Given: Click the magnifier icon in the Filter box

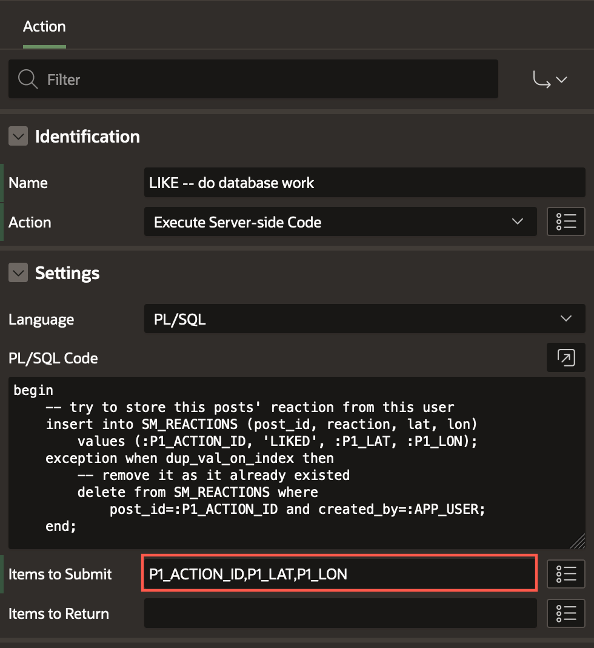Looking at the screenshot, I should click(28, 79).
